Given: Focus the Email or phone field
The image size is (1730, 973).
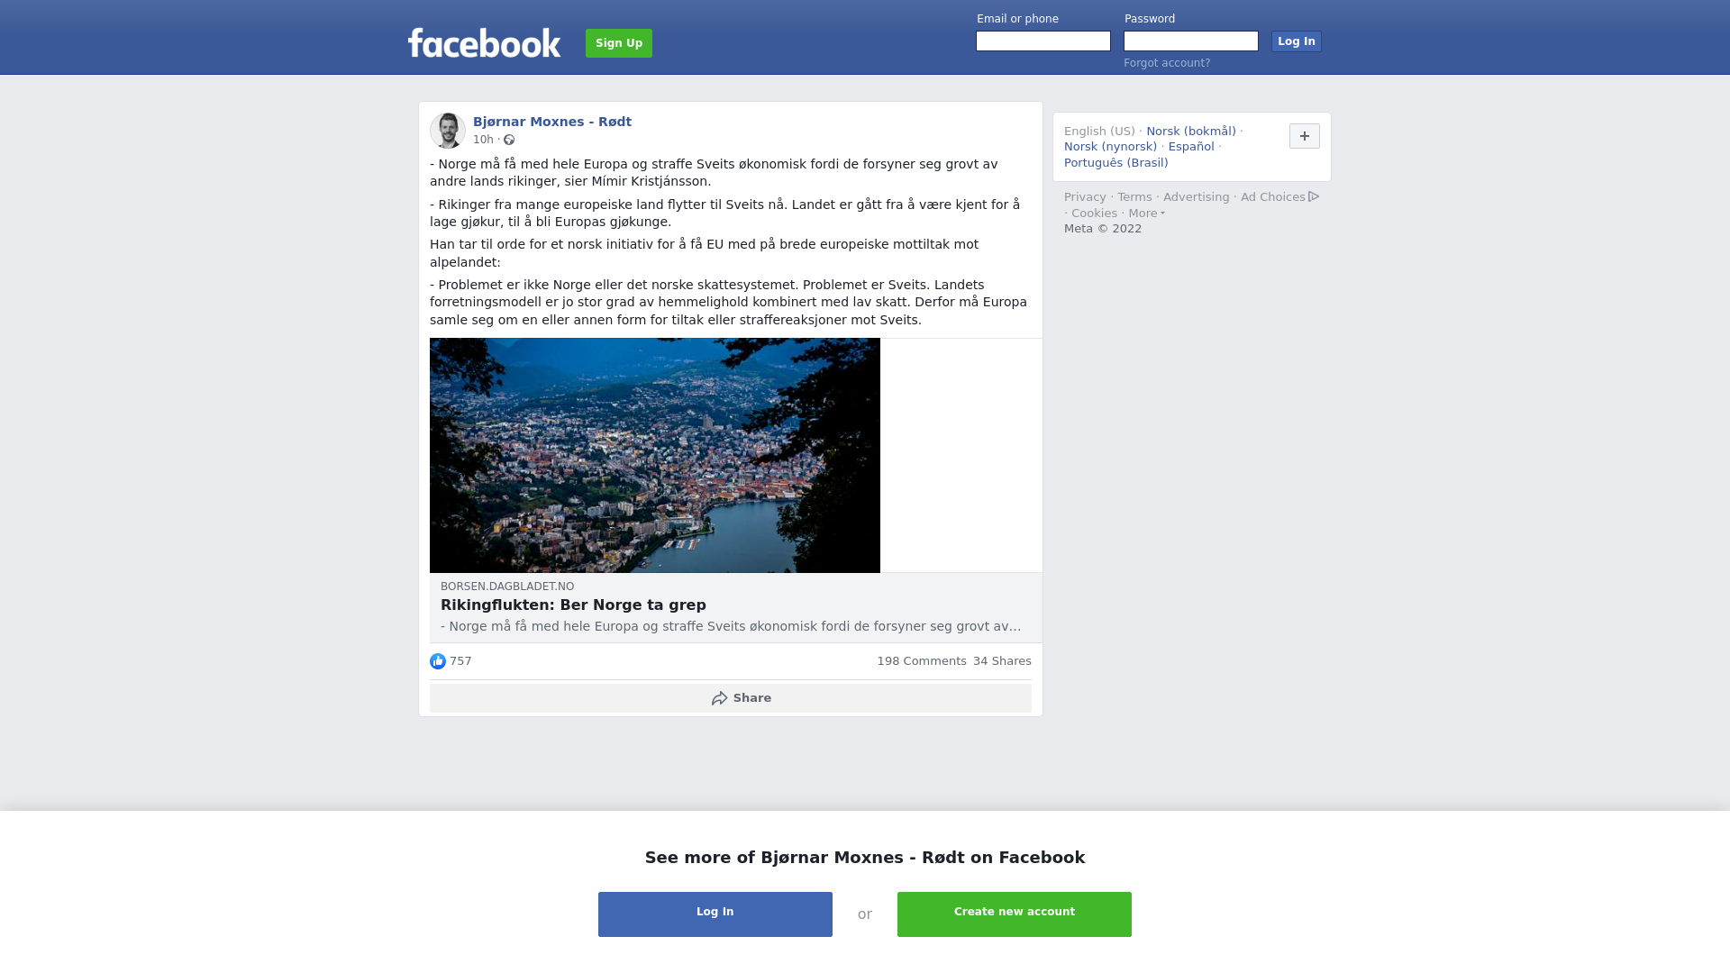Looking at the screenshot, I should [x=1043, y=41].
